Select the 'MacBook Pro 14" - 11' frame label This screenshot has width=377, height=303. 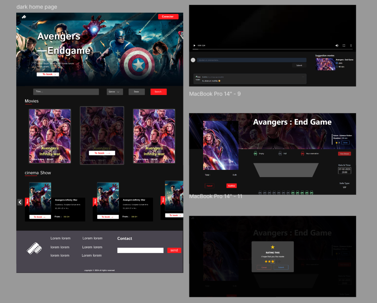pos(215,196)
